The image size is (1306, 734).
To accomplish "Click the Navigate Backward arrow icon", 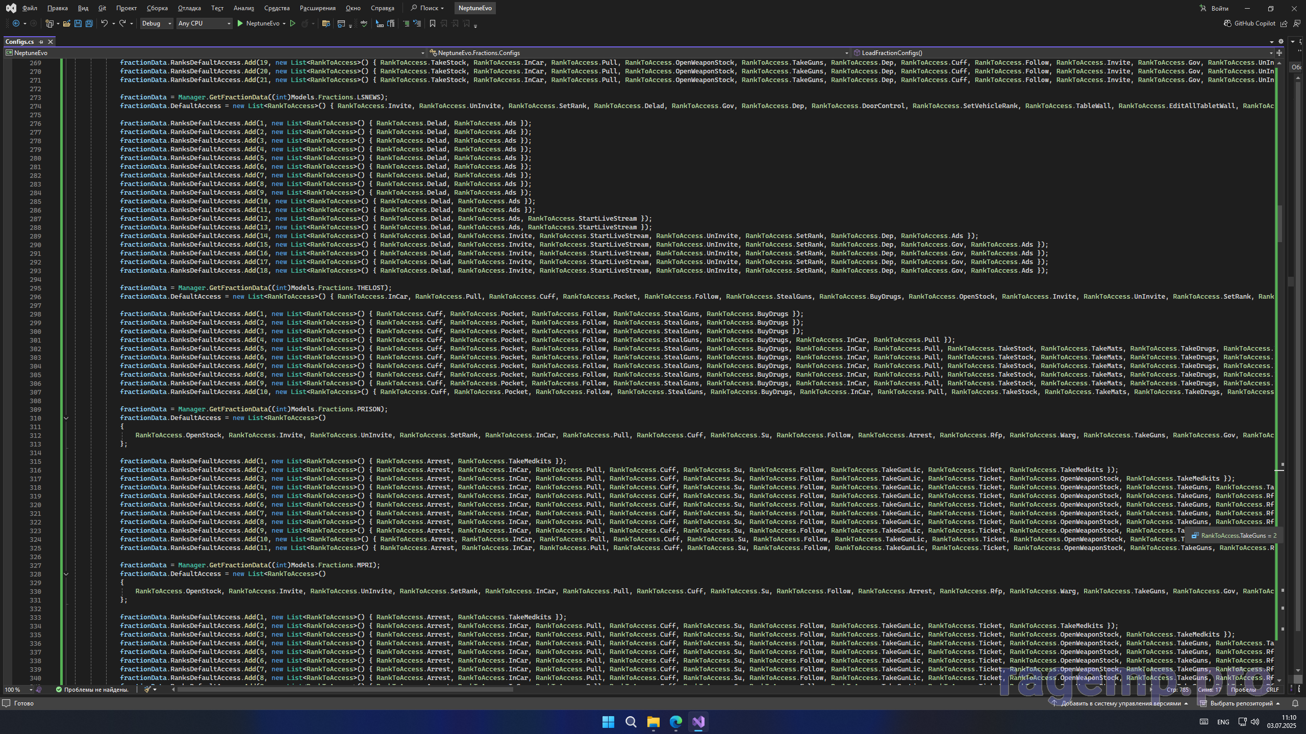I will [x=16, y=23].
